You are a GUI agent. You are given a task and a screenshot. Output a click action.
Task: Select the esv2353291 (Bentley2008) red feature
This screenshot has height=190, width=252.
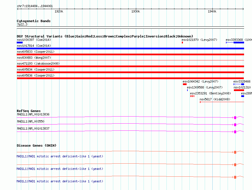pyautogui.click(x=192, y=96)
